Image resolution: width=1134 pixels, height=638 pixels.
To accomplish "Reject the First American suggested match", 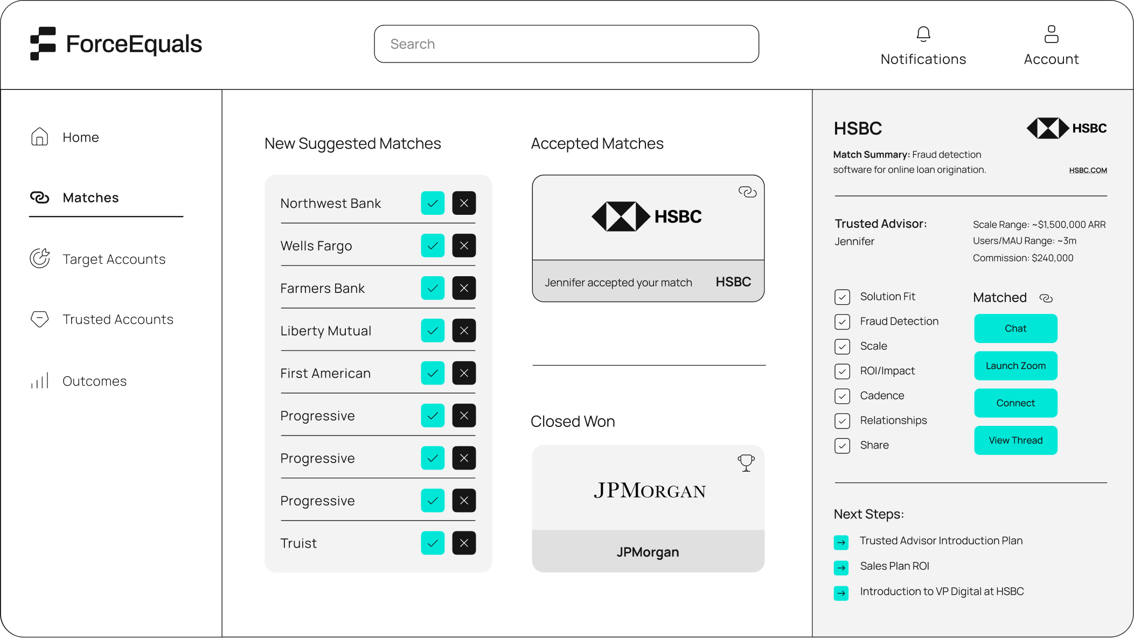I will [464, 373].
